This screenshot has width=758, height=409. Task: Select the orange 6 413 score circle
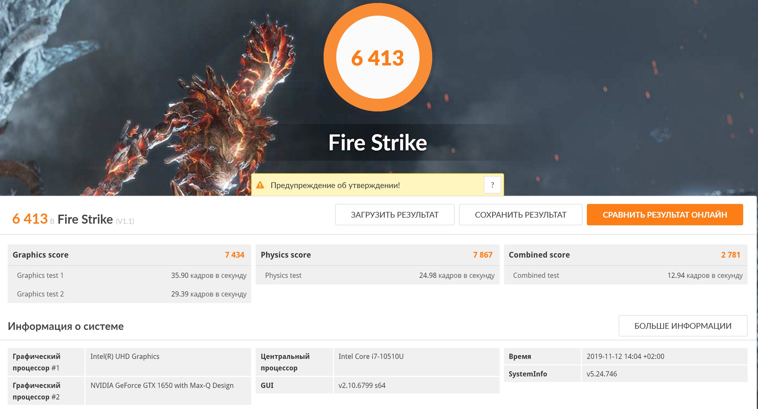pos(378,57)
